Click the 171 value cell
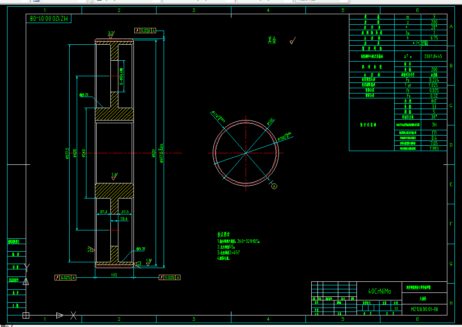Image resolution: width=462 pixels, height=327 pixels. pos(434,133)
